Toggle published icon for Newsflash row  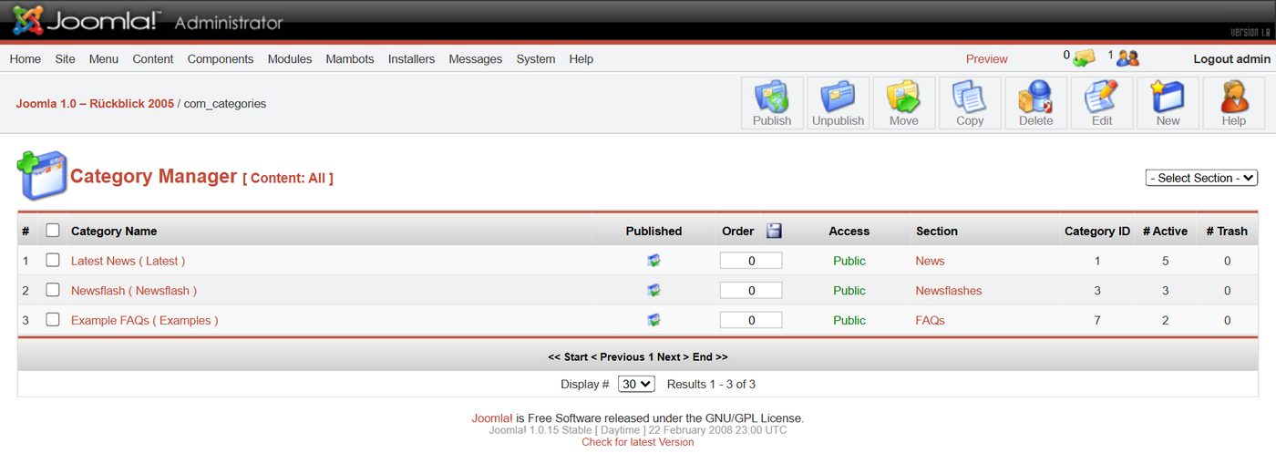pyautogui.click(x=653, y=291)
